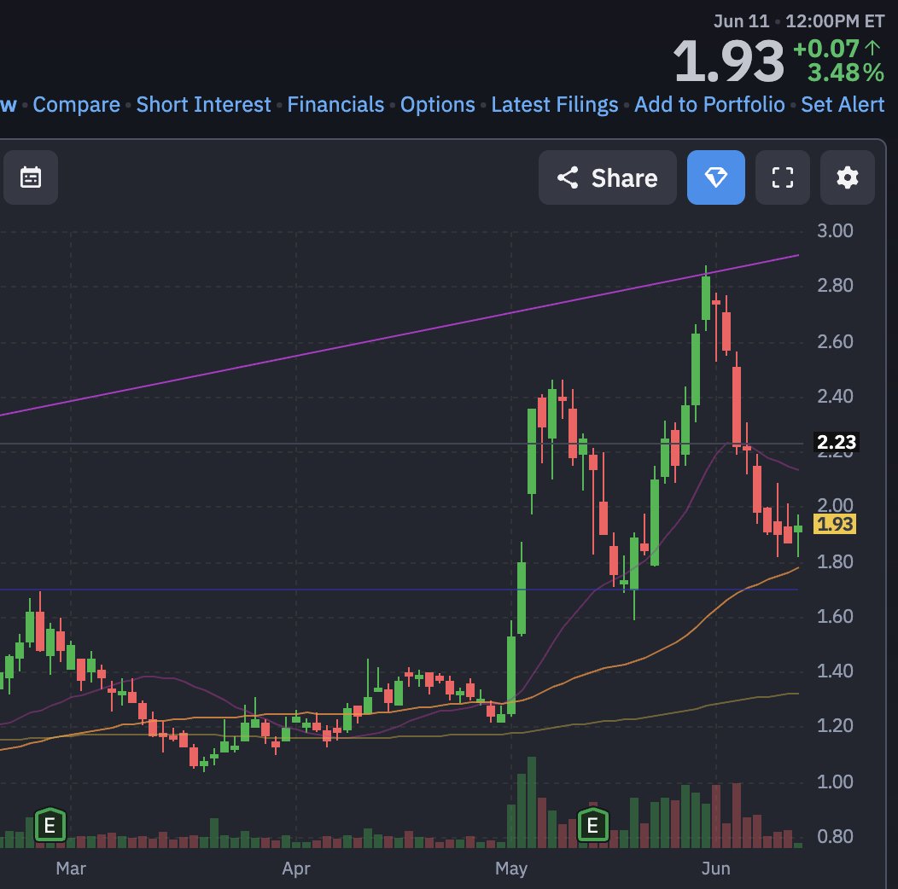
Task: Click the May label on time axis
Action: point(511,869)
